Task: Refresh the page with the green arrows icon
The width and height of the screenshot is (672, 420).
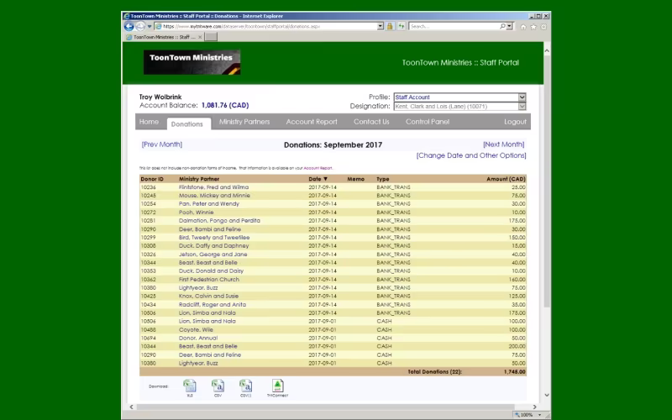Action: coord(402,26)
